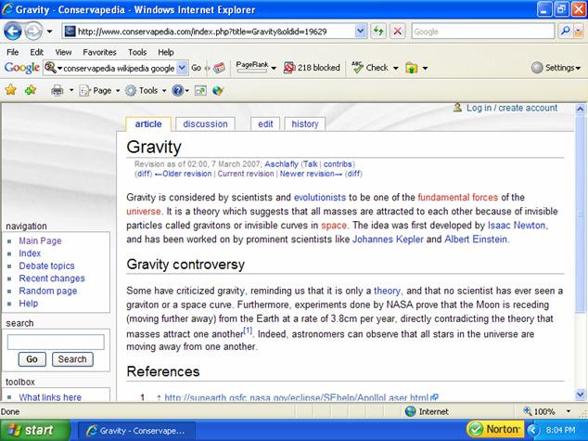Click the footnote [1] reference link
Screen dimensions: 588x441
248,331
